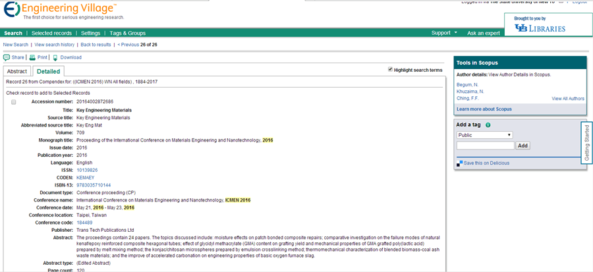Open Tags & Groups menu item
The height and width of the screenshot is (272, 593).
127,33
